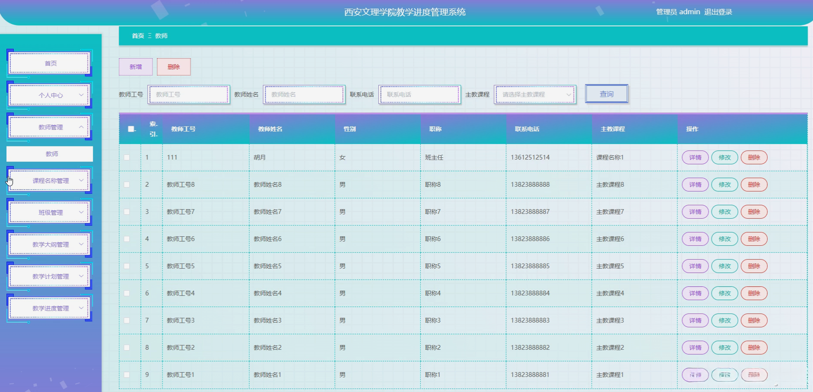Collapse the 教师管理 menu chevron

pos(81,127)
